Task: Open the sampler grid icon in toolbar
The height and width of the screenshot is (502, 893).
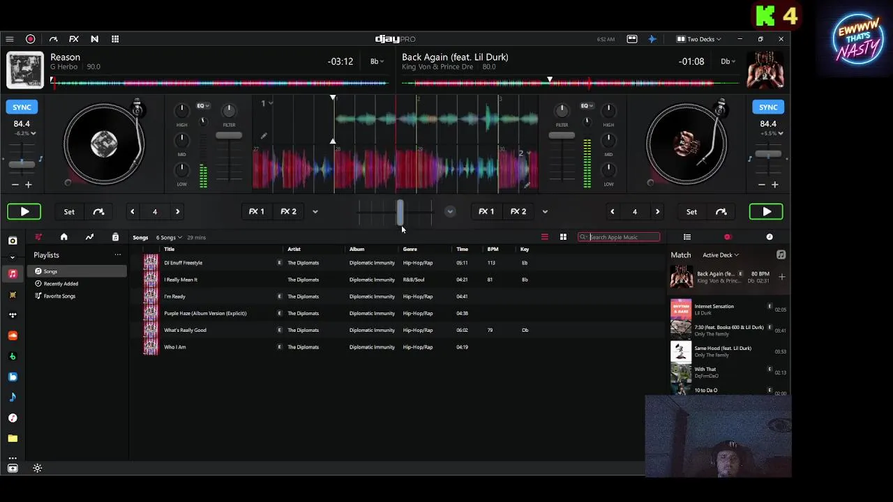Action: point(115,39)
